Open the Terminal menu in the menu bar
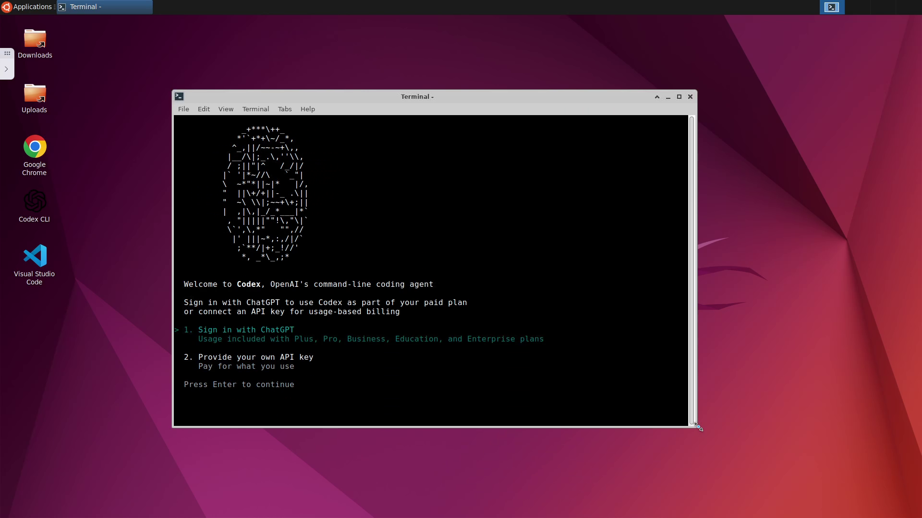Image resolution: width=922 pixels, height=518 pixels. click(255, 109)
